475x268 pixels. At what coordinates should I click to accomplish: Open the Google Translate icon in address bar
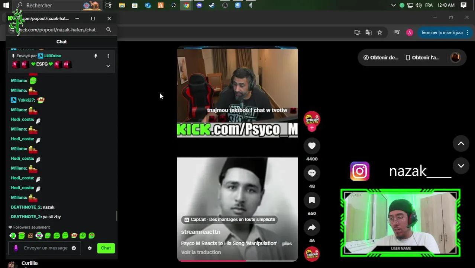[x=368, y=32]
